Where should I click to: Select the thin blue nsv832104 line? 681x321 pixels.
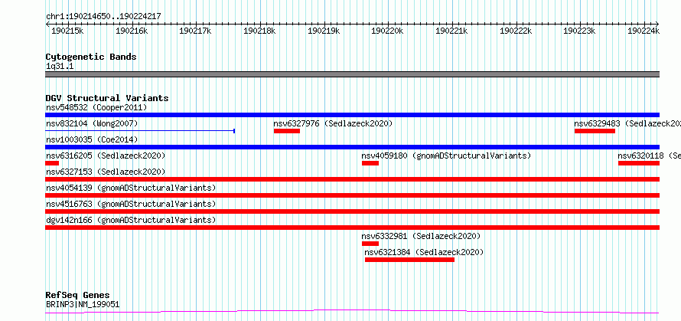point(140,130)
